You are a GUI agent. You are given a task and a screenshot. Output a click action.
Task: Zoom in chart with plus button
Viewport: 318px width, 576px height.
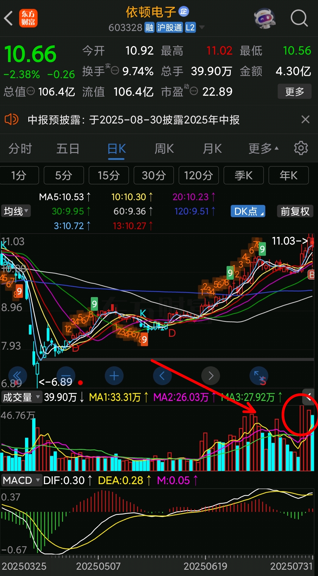coord(114,376)
